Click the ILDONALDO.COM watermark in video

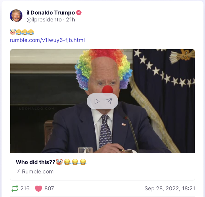coord(36,108)
